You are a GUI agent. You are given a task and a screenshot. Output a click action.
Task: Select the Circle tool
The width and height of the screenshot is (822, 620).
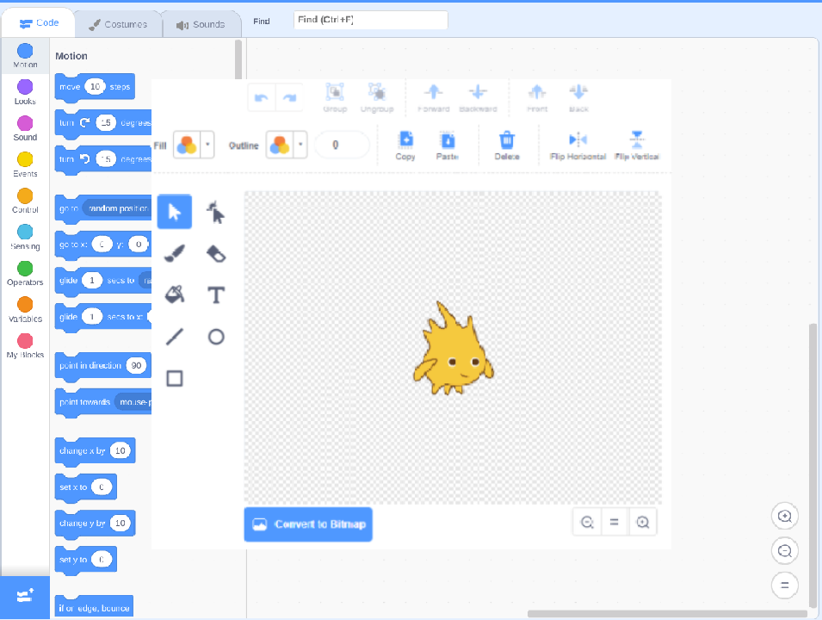(x=215, y=337)
